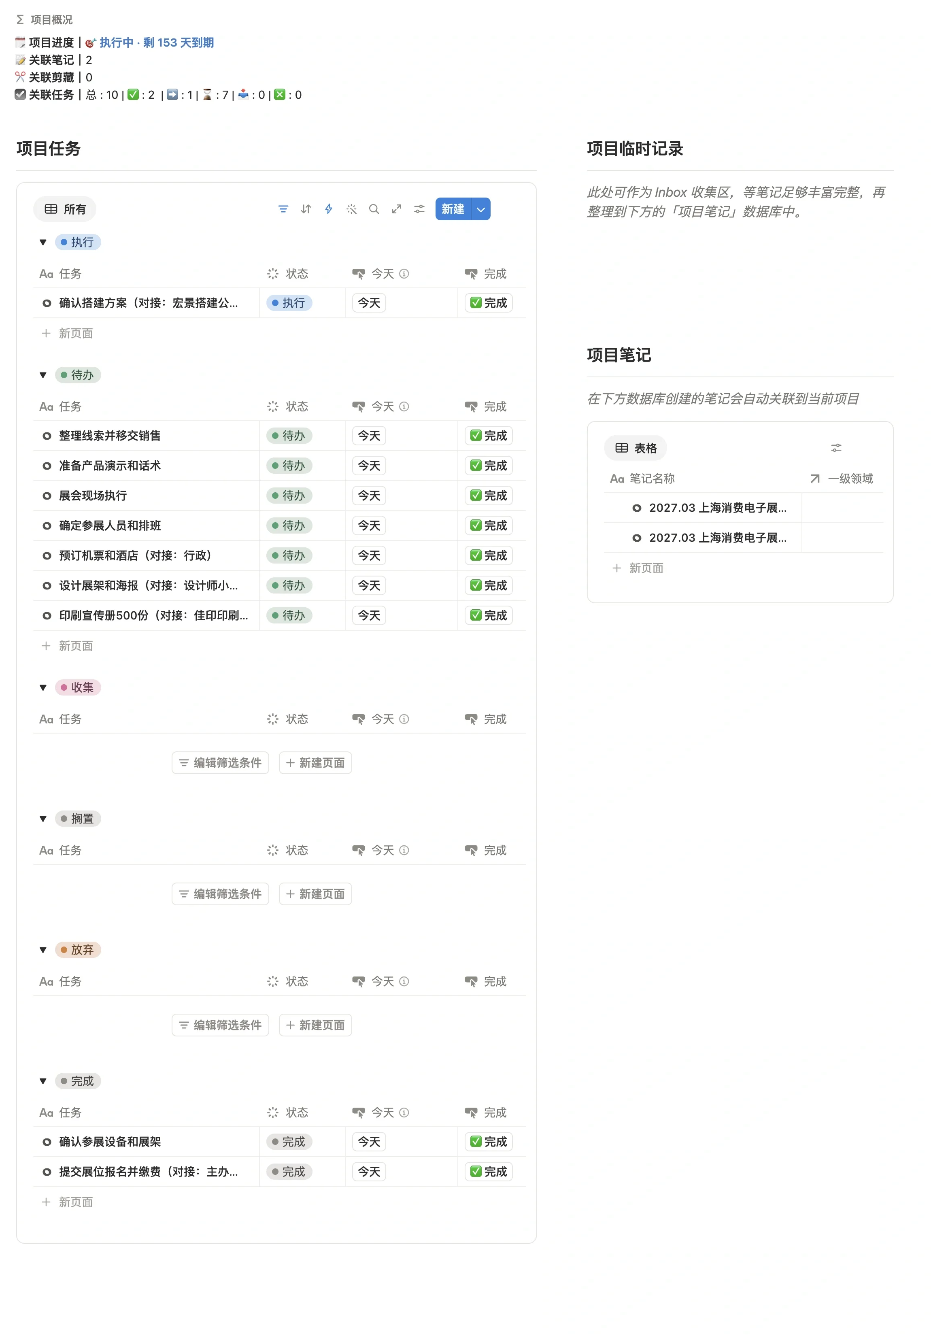Click info icon beside 今天 in 执行 group
The height and width of the screenshot is (1336, 931).
[x=404, y=274]
